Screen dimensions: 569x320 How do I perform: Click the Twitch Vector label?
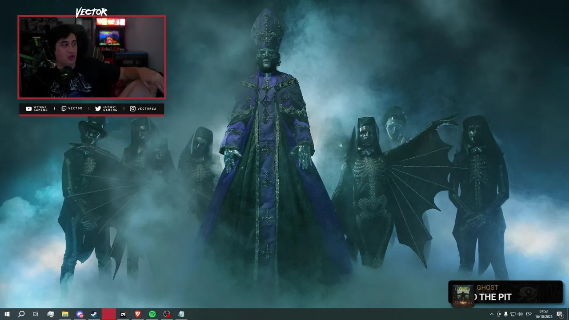coord(72,108)
